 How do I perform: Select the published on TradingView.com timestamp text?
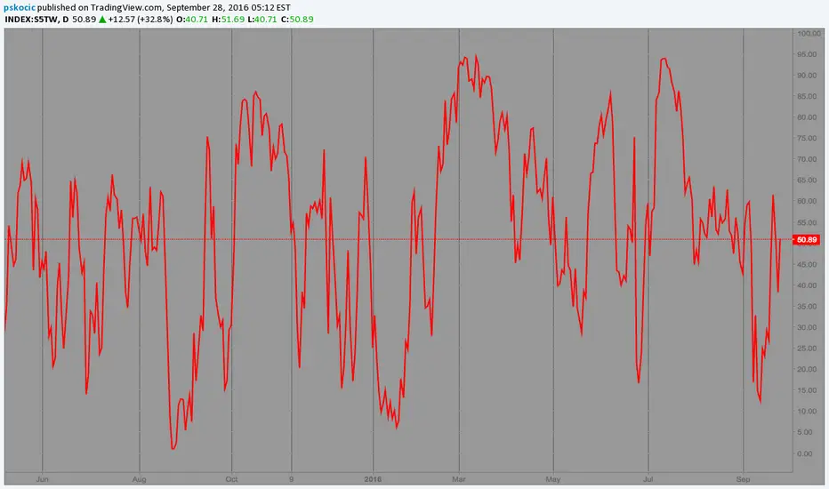[x=164, y=8]
